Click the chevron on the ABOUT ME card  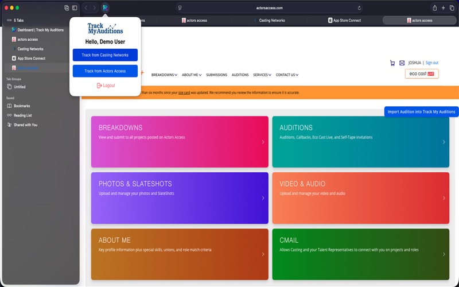(x=263, y=254)
